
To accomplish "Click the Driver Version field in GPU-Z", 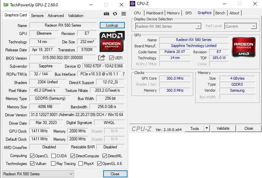I will [x=77, y=115].
